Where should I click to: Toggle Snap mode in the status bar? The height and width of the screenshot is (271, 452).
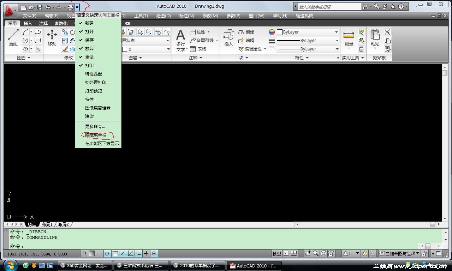coord(84,253)
